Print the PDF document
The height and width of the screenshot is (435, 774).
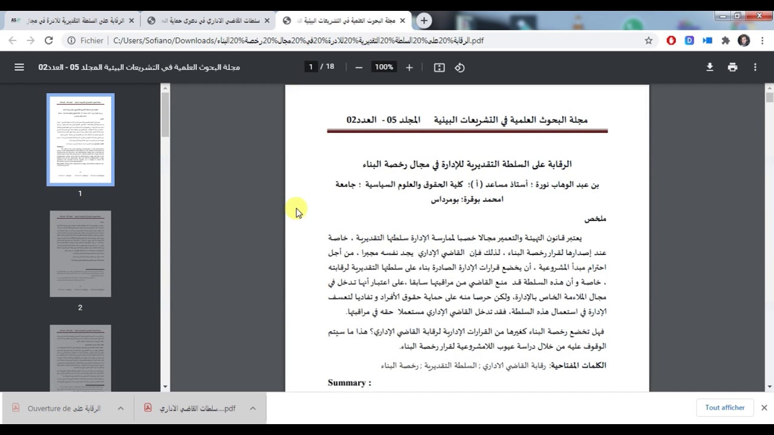(732, 67)
